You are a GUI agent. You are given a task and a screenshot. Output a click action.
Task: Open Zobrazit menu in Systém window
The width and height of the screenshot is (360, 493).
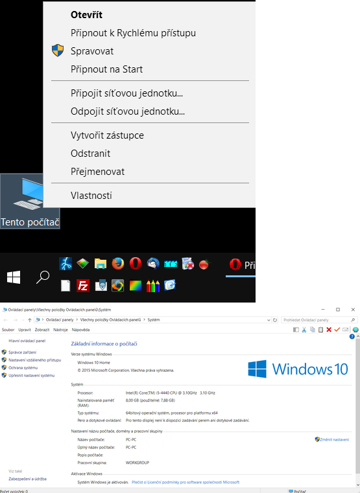click(42, 330)
